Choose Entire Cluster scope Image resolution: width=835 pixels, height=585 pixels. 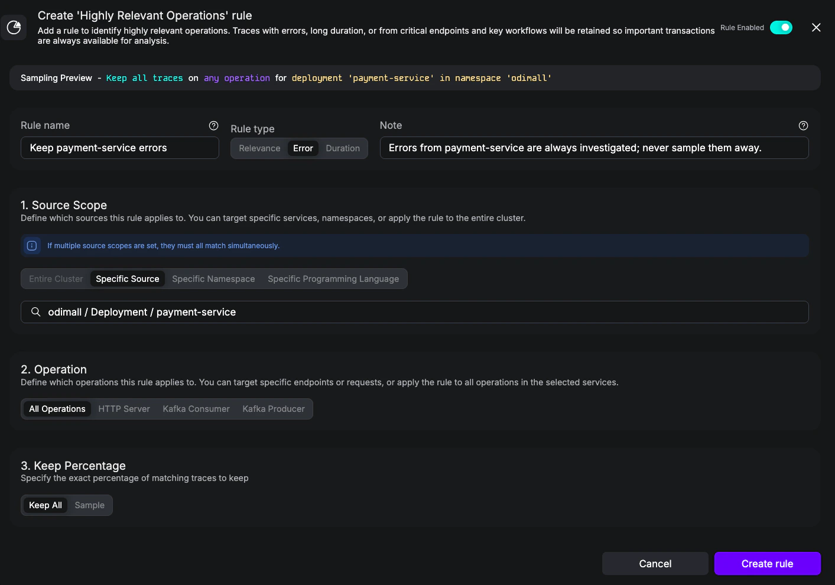point(56,279)
